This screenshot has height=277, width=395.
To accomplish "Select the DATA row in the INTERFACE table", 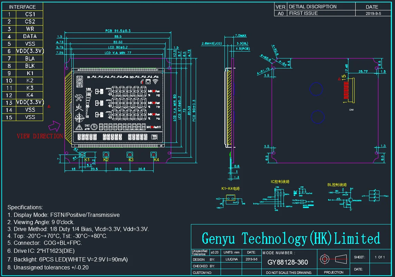I will point(30,36).
